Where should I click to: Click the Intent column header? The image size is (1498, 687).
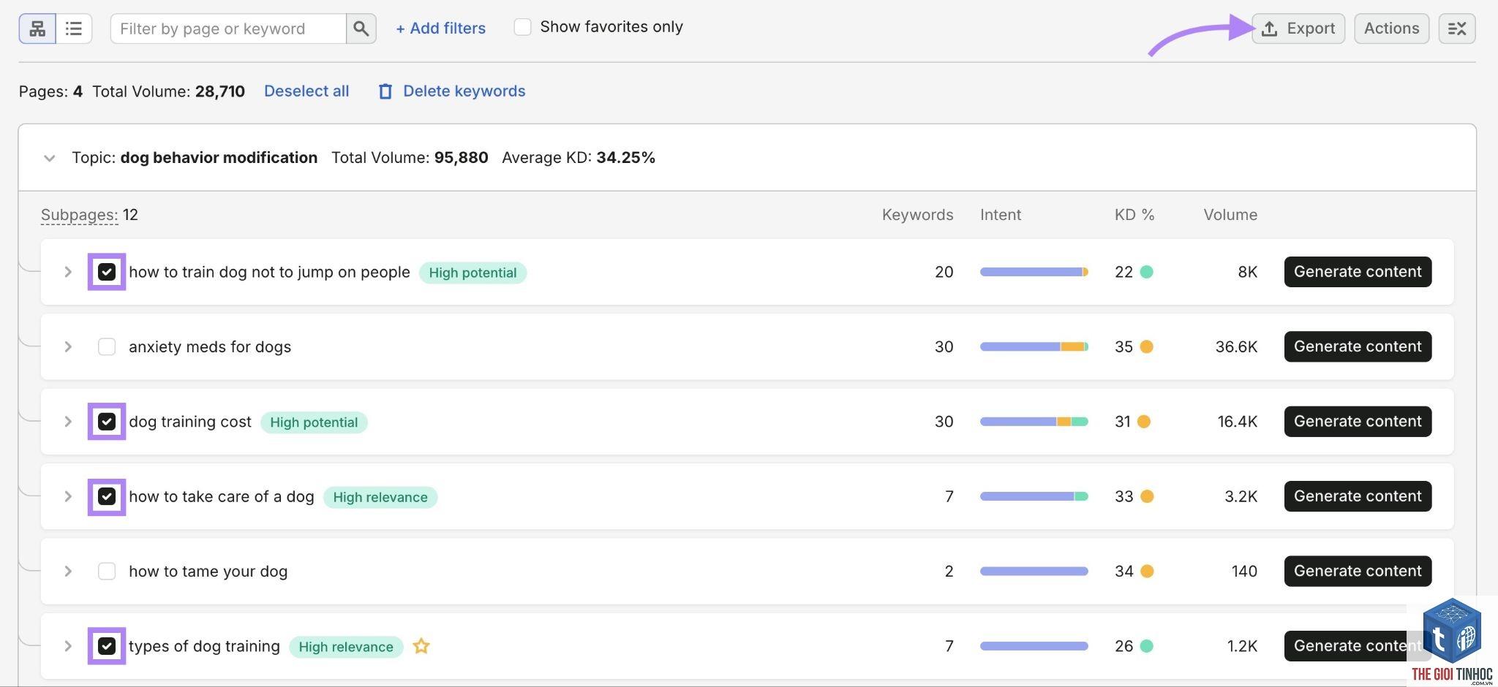coord(1001,215)
